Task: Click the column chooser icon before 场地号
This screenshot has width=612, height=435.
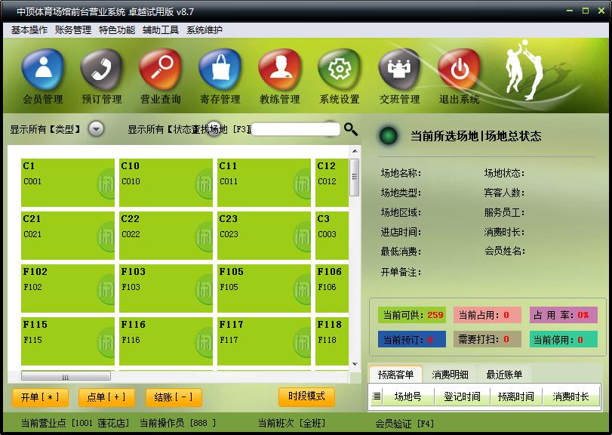Action: pyautogui.click(x=377, y=396)
